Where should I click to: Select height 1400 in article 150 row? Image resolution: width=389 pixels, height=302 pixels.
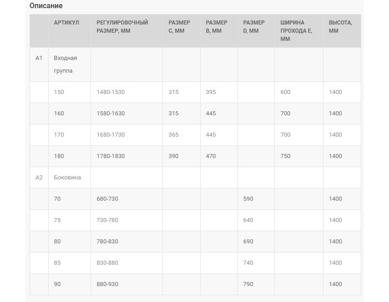click(x=335, y=92)
